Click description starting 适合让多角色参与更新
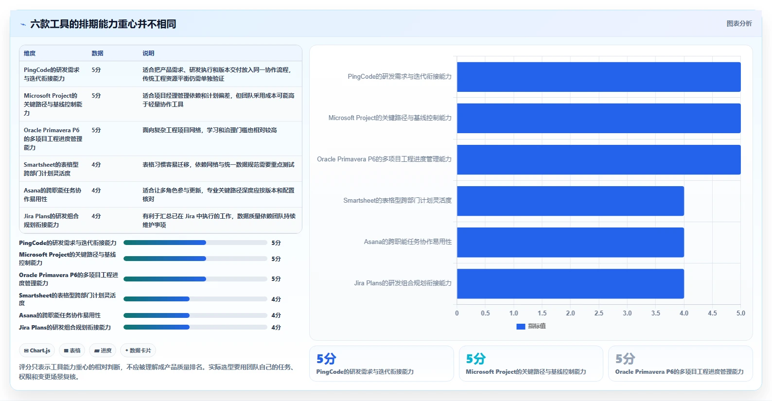This screenshot has height=401, width=772. tap(218, 195)
